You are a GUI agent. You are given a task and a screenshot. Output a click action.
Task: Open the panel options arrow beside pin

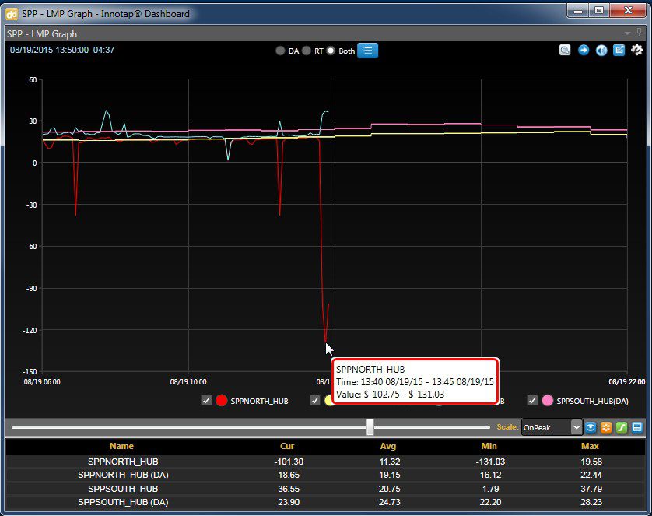627,33
